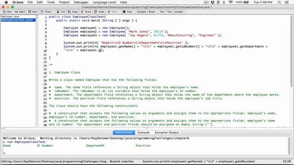Click the "1. Employee Class" comment heading
294x165 pixels.
tap(64, 72)
